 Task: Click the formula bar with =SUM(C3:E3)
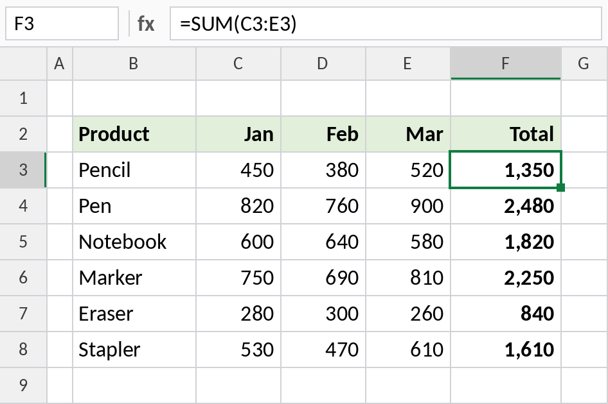386,24
